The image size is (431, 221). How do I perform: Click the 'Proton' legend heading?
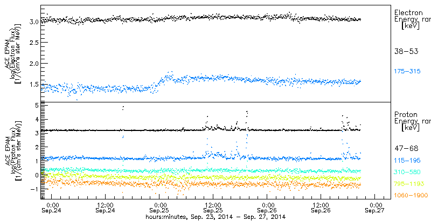point(406,115)
